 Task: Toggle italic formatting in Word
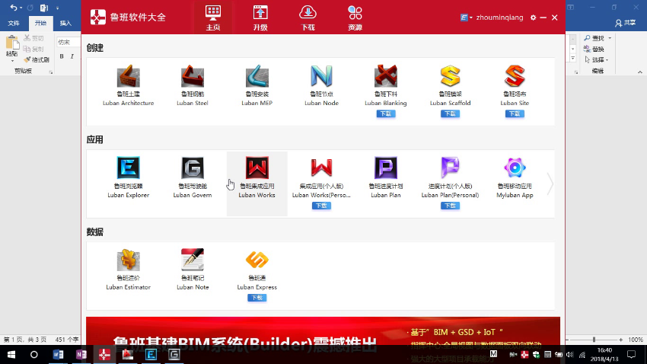[x=72, y=56]
